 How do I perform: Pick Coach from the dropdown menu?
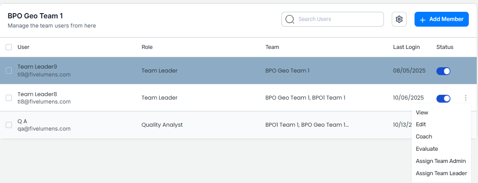424,137
